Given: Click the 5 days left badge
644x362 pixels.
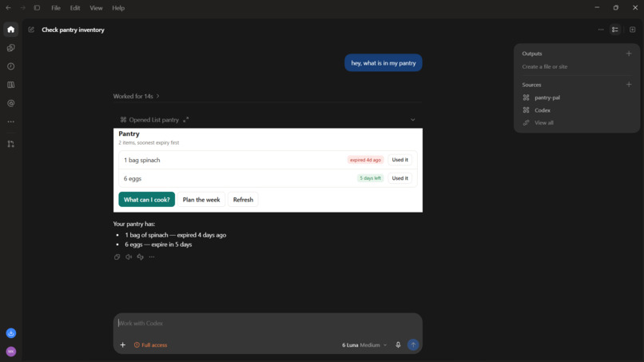Looking at the screenshot, I should pos(370,178).
